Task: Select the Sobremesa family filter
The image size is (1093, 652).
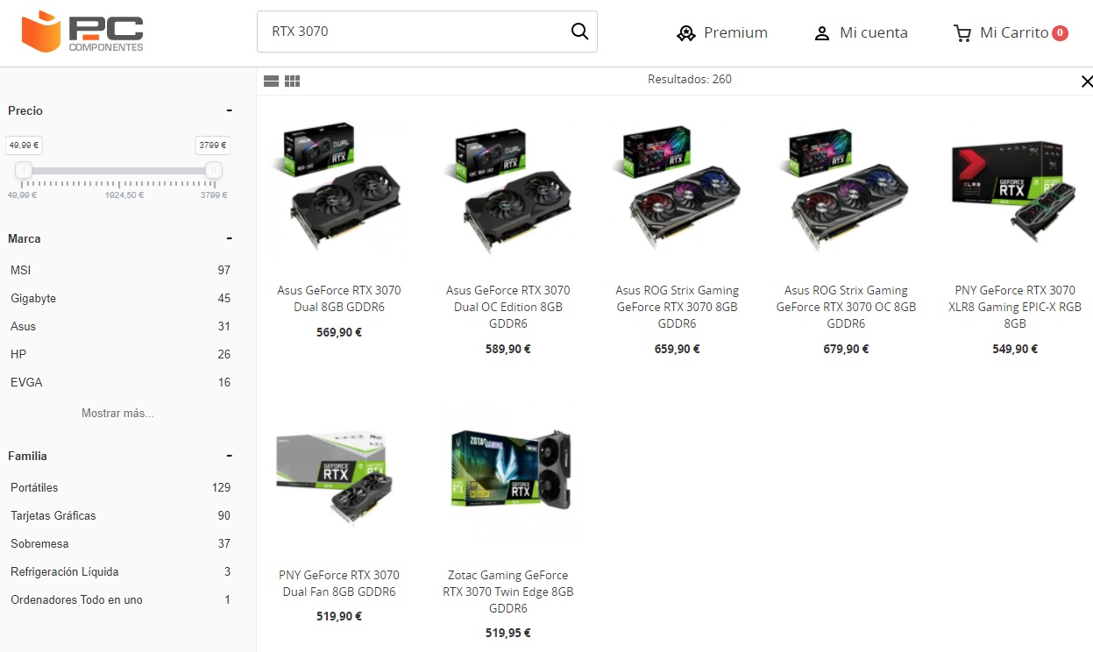Action: [120, 543]
